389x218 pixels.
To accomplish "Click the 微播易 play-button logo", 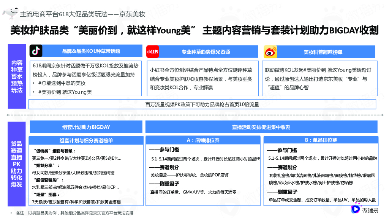I will click(356, 209).
